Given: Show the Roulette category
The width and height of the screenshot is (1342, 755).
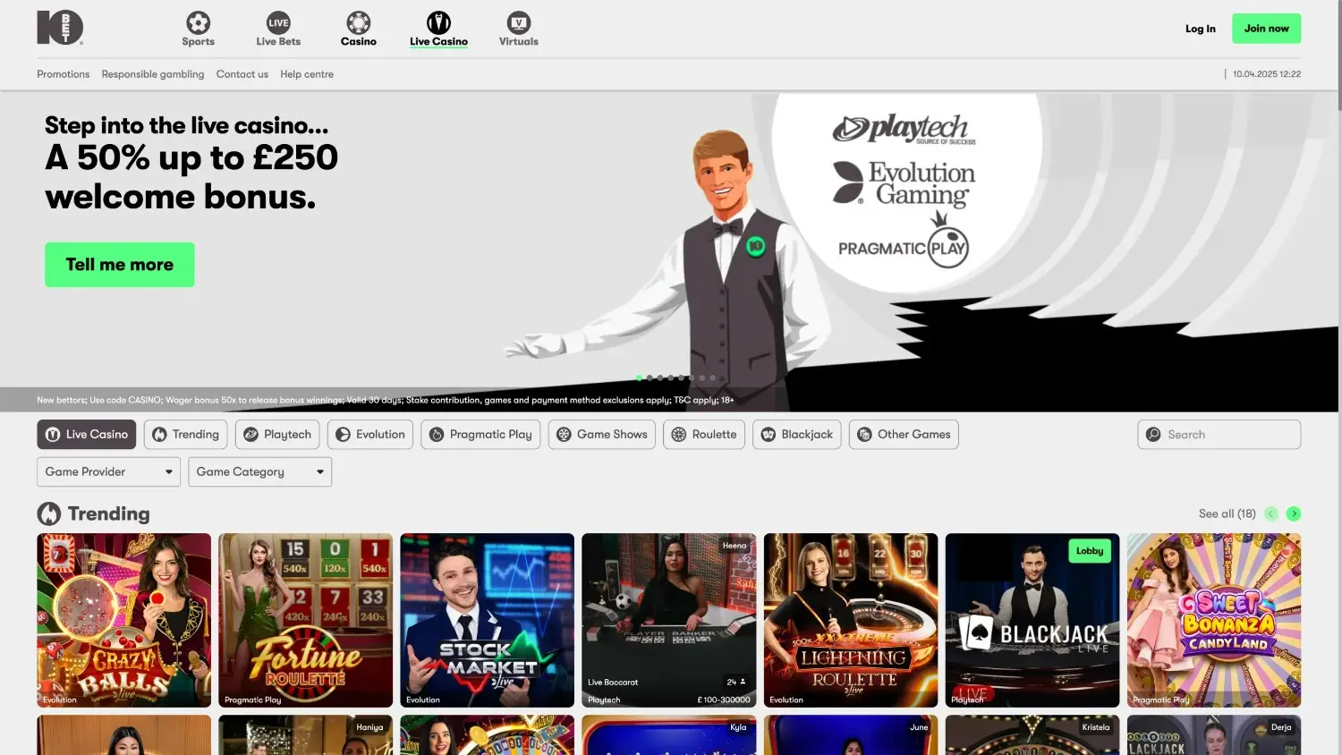Looking at the screenshot, I should click(704, 435).
